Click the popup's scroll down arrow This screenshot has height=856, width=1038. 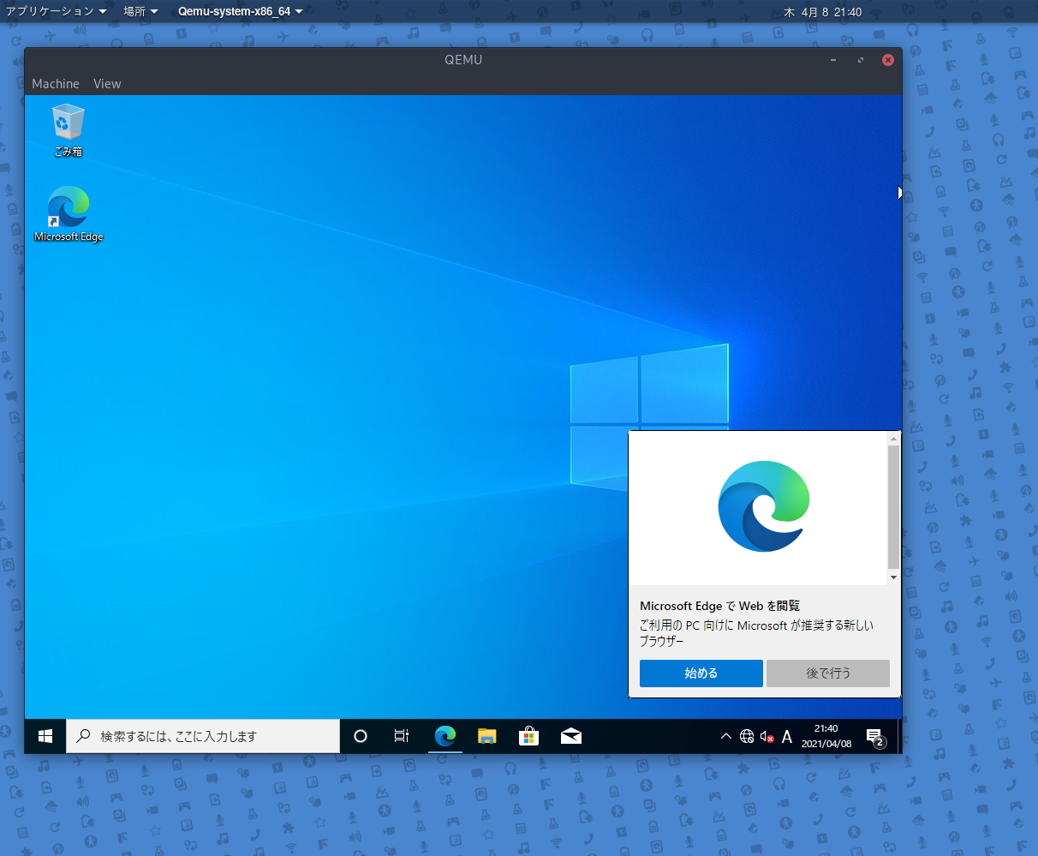click(893, 578)
